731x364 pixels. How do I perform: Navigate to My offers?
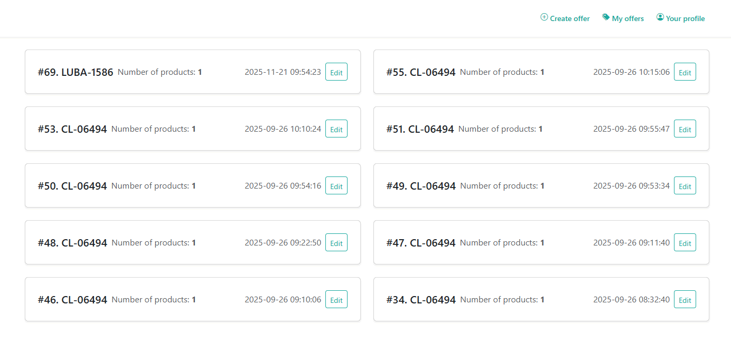click(628, 18)
